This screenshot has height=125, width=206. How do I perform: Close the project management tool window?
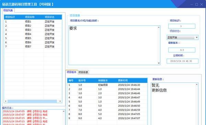click(202, 4)
